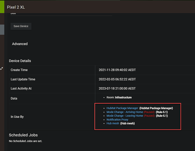
Task: Click the Scheduled Jobs heading
Action: [x=23, y=135]
